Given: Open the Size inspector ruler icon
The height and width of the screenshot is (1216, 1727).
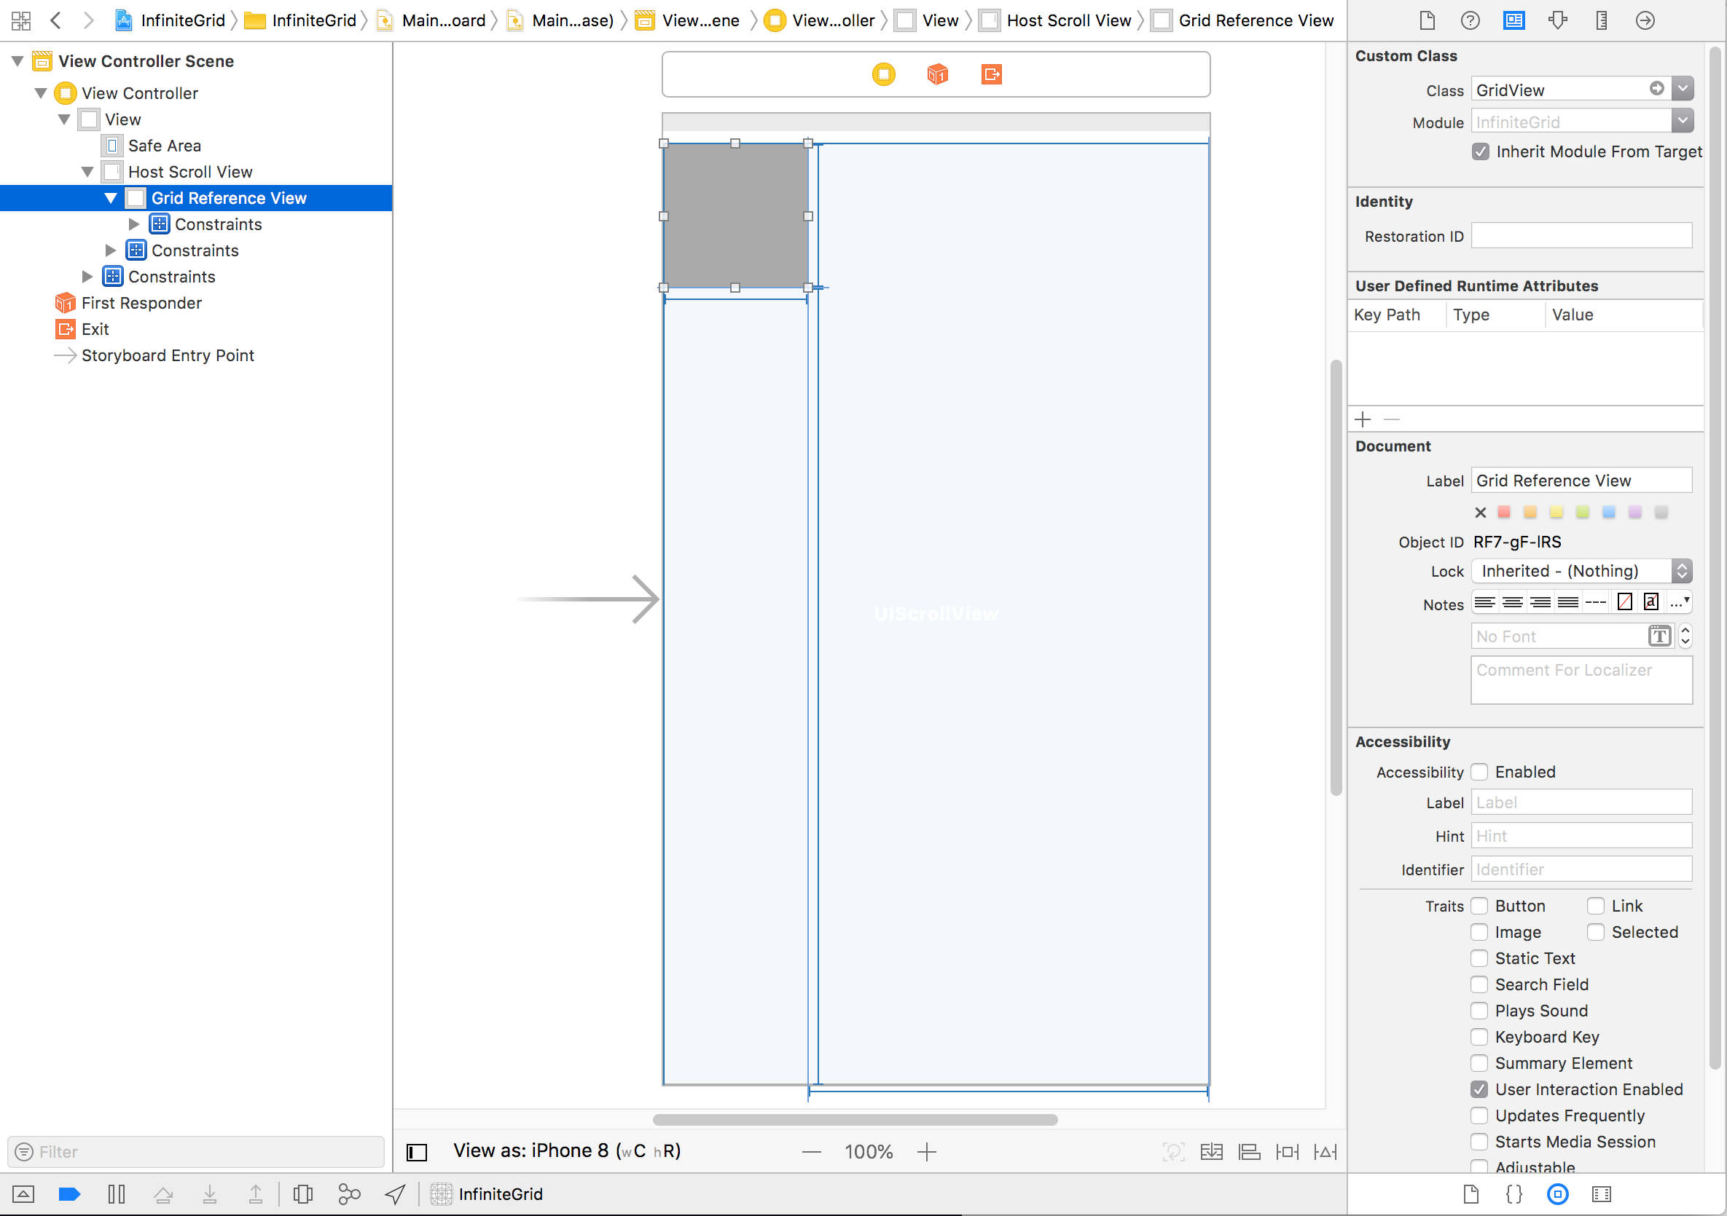Looking at the screenshot, I should [x=1601, y=20].
